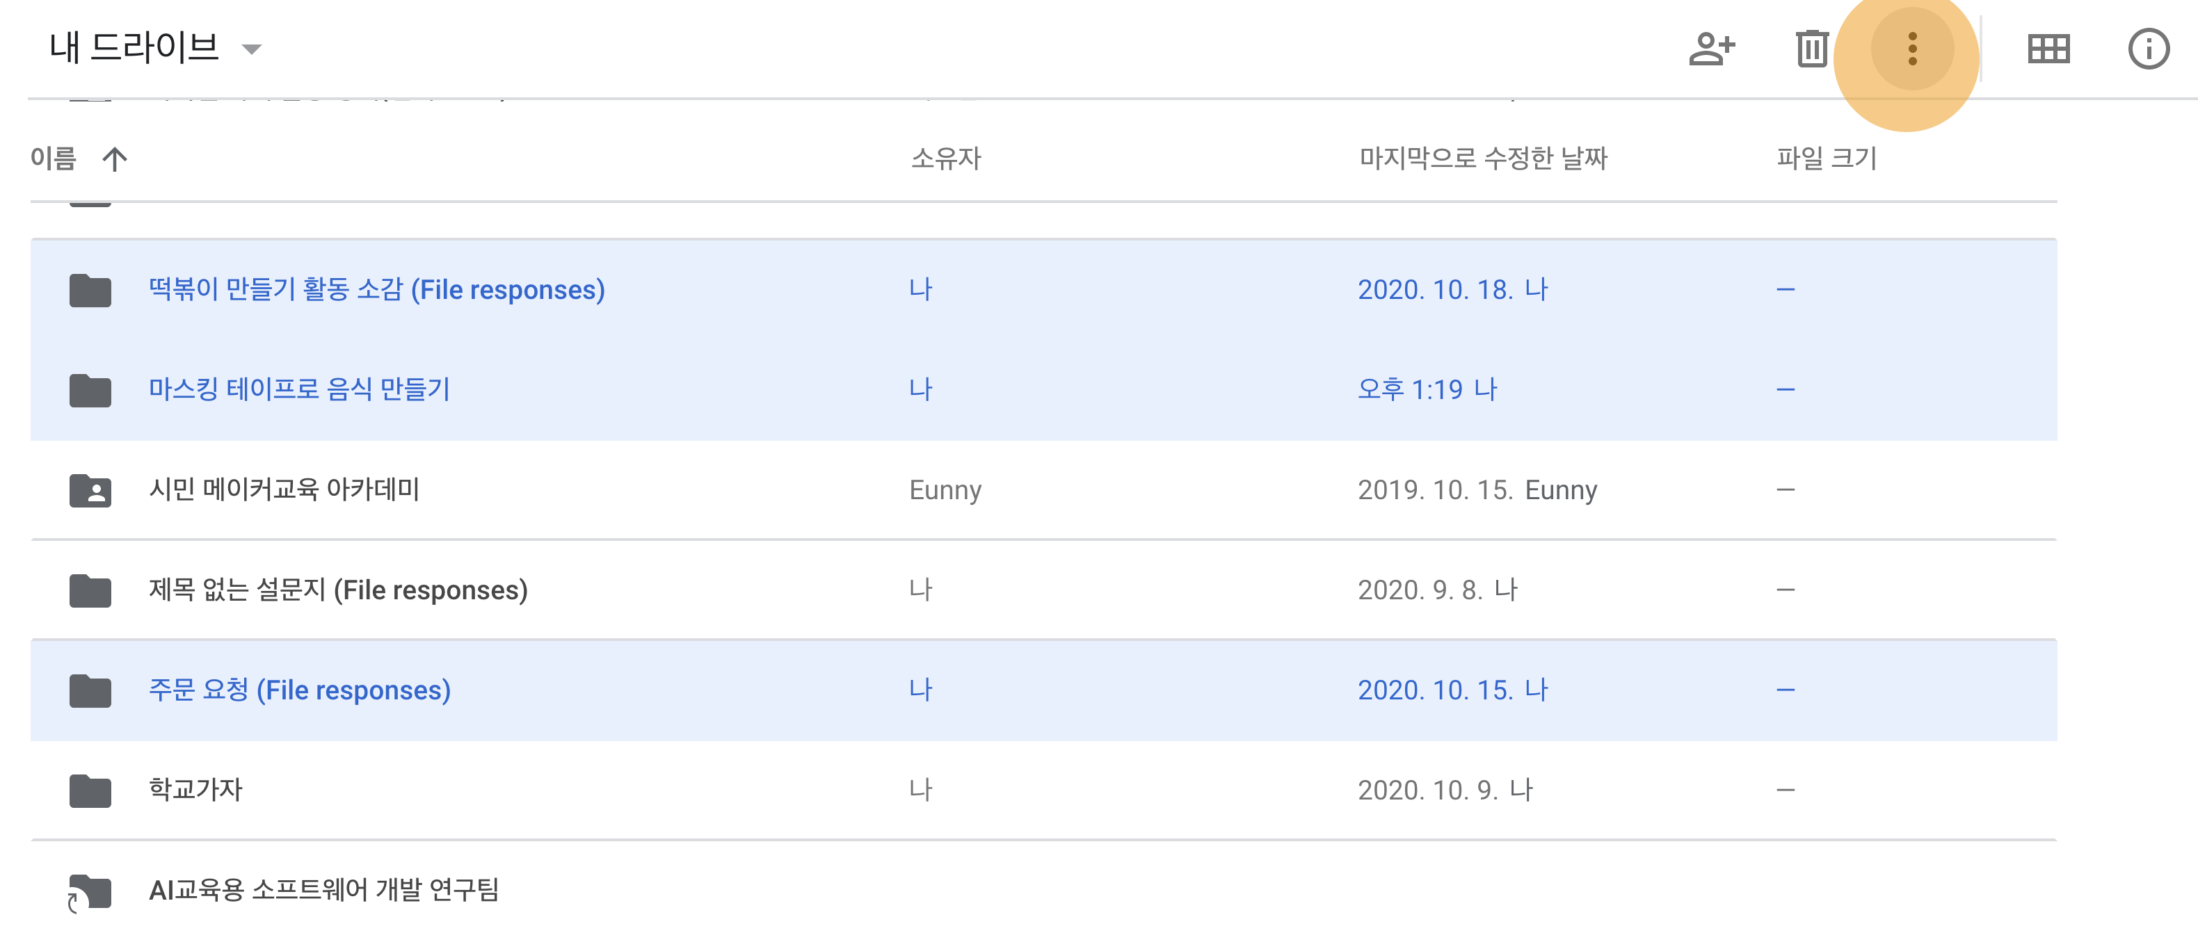Toggle sort direction arrow next to 이름
Image resolution: width=2198 pixels, height=933 pixels.
tap(114, 159)
